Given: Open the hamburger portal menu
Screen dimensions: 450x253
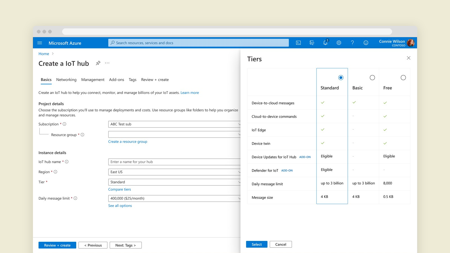Looking at the screenshot, I should (40, 43).
